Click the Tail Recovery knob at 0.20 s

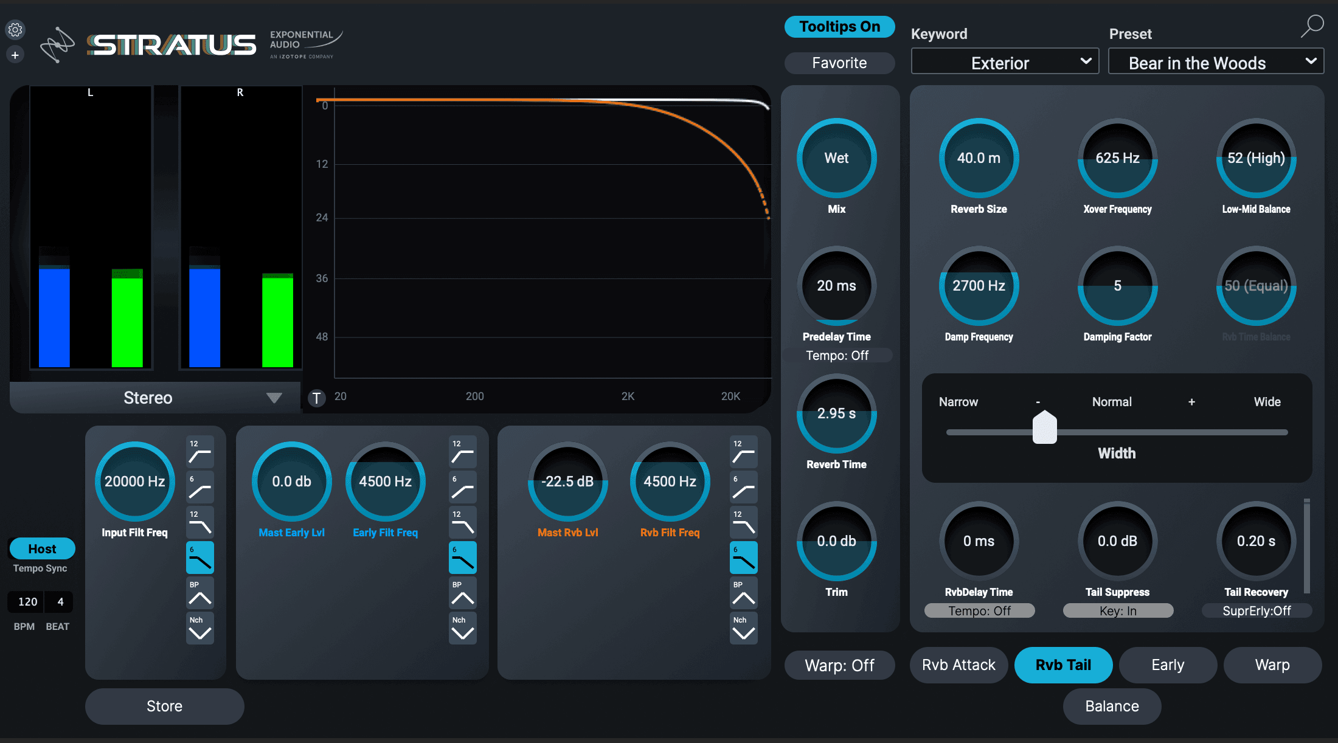click(1257, 541)
